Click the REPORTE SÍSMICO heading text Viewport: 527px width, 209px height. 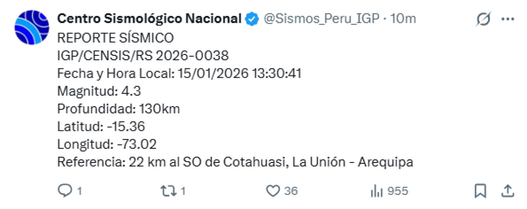pos(116,38)
